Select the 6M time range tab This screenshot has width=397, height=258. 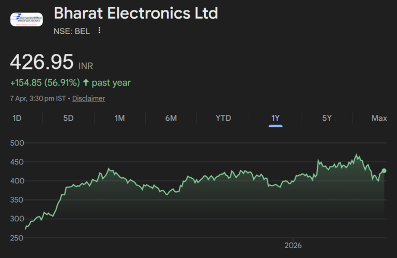click(171, 118)
